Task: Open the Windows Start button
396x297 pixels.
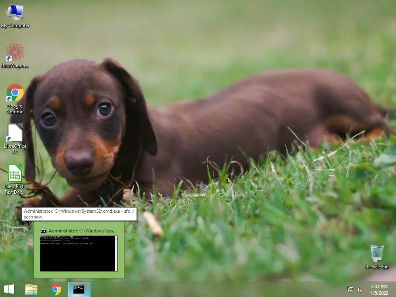Action: (x=9, y=289)
